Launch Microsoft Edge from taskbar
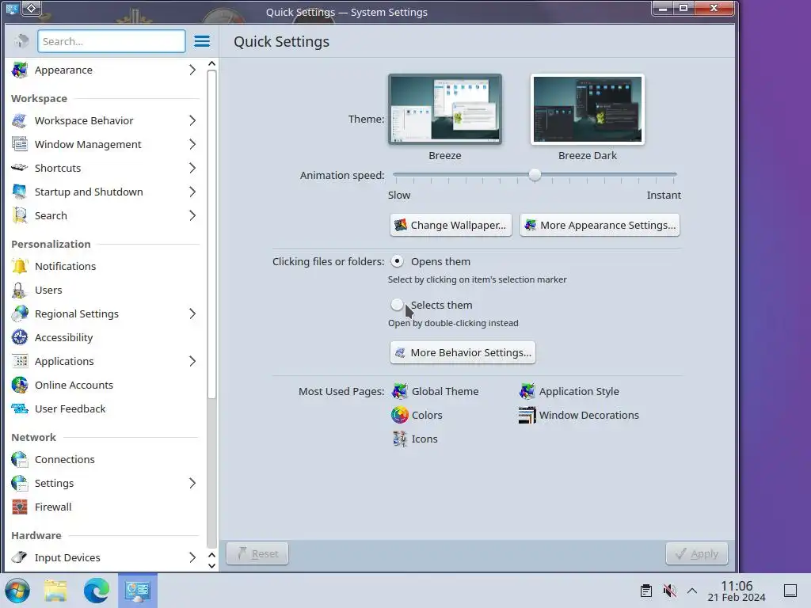 click(96, 591)
